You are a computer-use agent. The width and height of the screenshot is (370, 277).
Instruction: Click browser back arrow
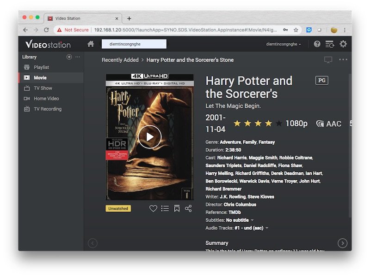click(x=25, y=30)
